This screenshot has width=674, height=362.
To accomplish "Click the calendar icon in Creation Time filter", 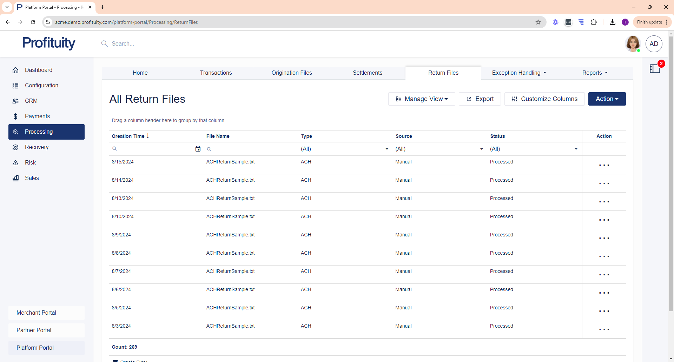I will (x=198, y=149).
